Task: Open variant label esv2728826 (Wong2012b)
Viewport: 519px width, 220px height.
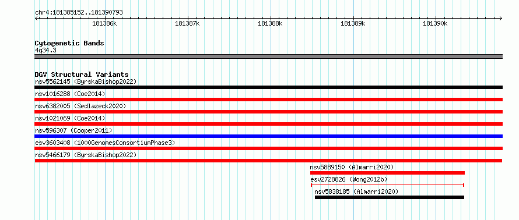Action: pos(349,179)
